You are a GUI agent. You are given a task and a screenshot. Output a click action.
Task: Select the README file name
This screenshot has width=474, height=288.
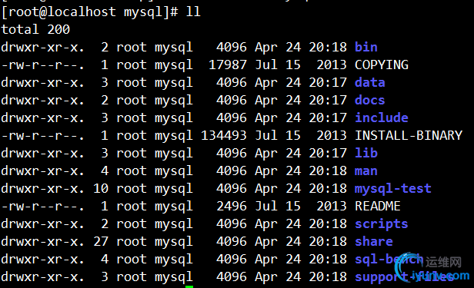[378, 206]
